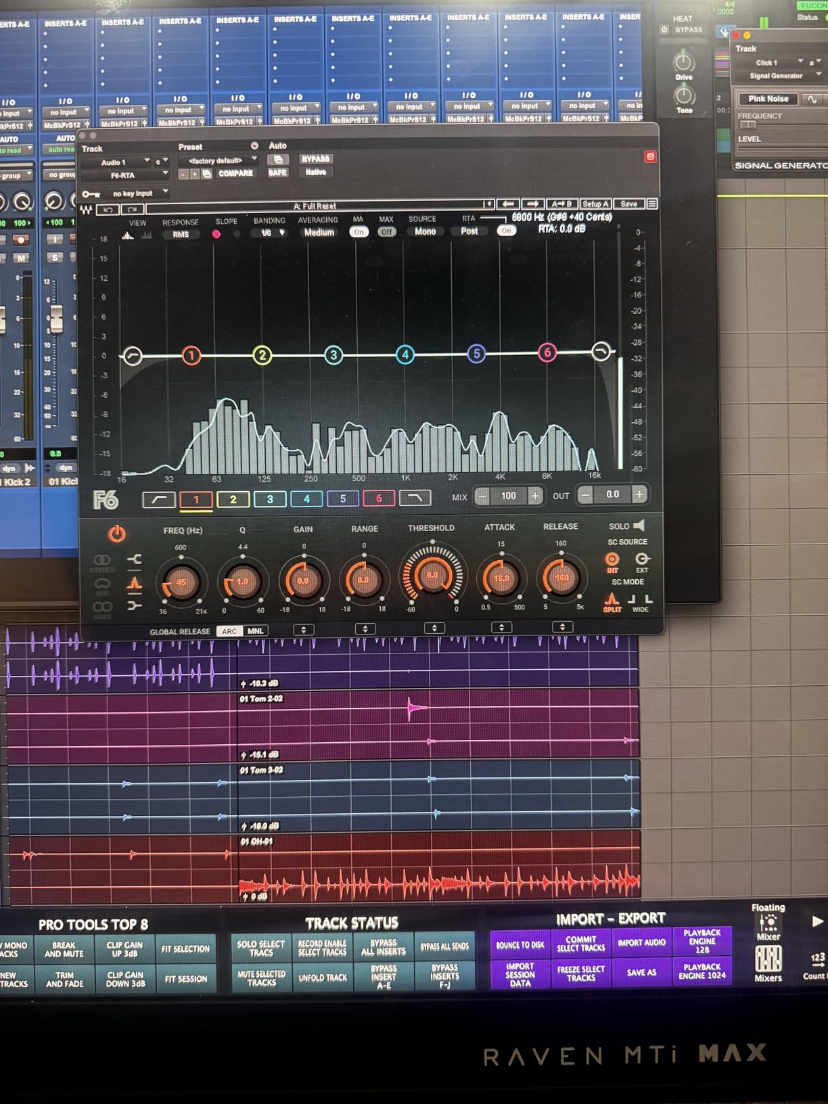
Task: Click the 01 Tom 2-02 clip
Action: 437,724
